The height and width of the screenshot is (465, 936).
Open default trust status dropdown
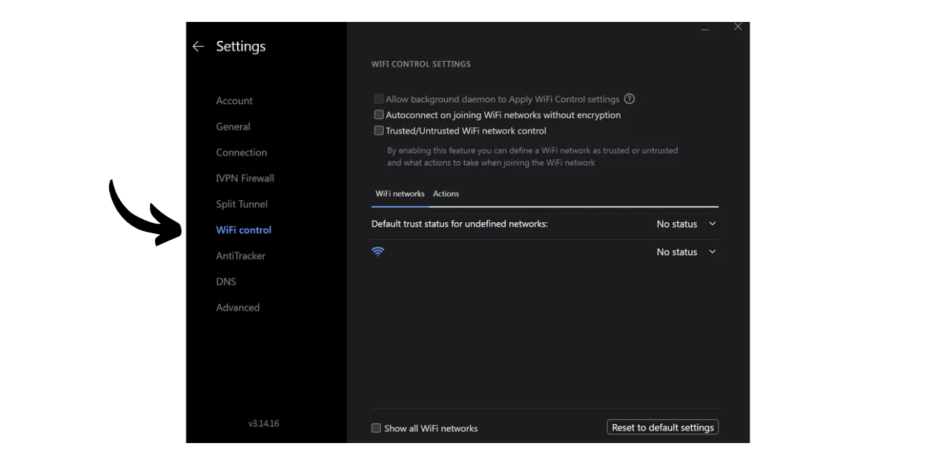(x=687, y=224)
